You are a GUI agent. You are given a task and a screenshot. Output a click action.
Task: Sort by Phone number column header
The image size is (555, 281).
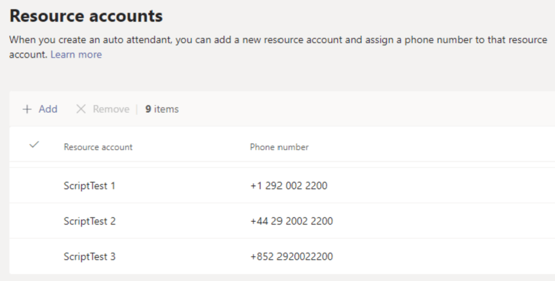[x=279, y=147]
